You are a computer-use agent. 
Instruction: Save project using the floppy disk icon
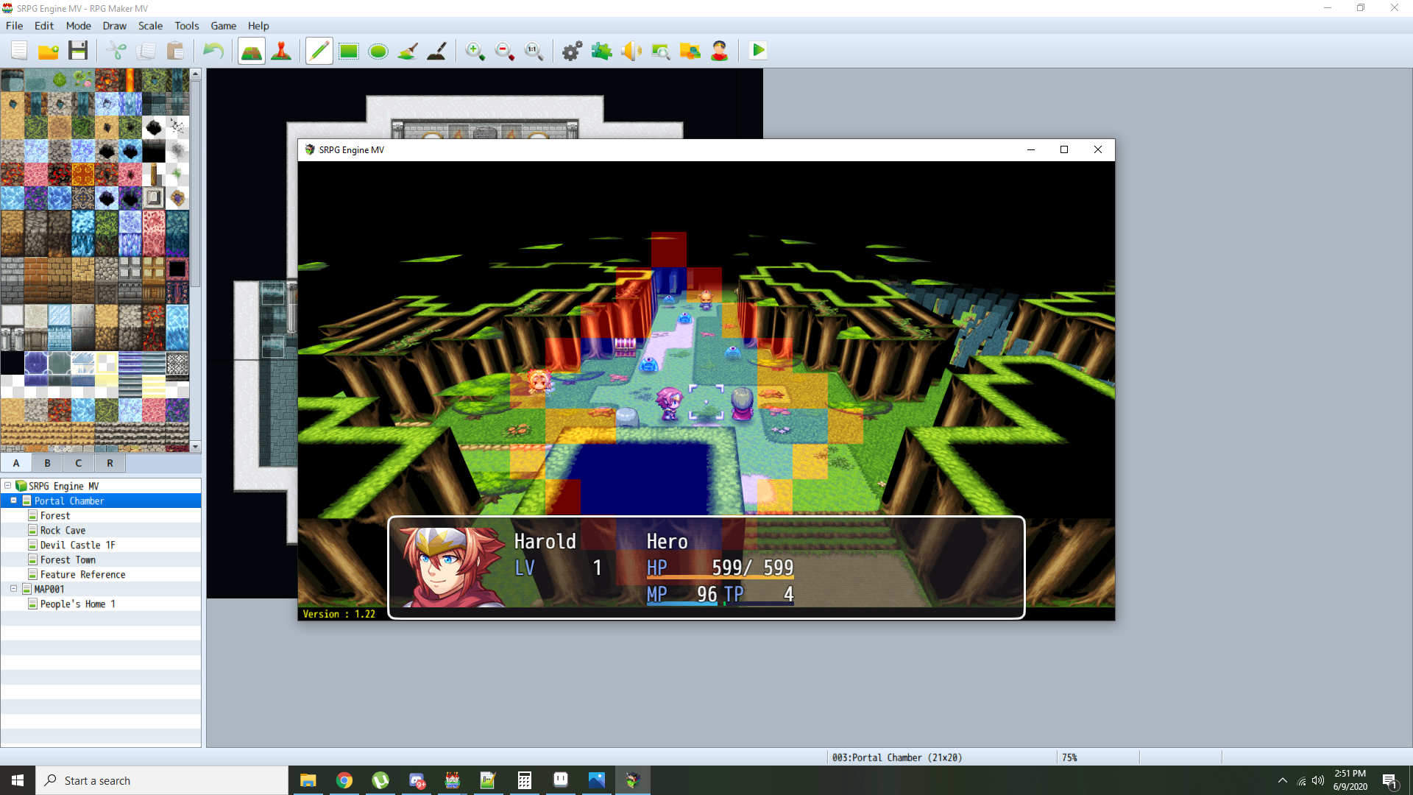pos(78,51)
